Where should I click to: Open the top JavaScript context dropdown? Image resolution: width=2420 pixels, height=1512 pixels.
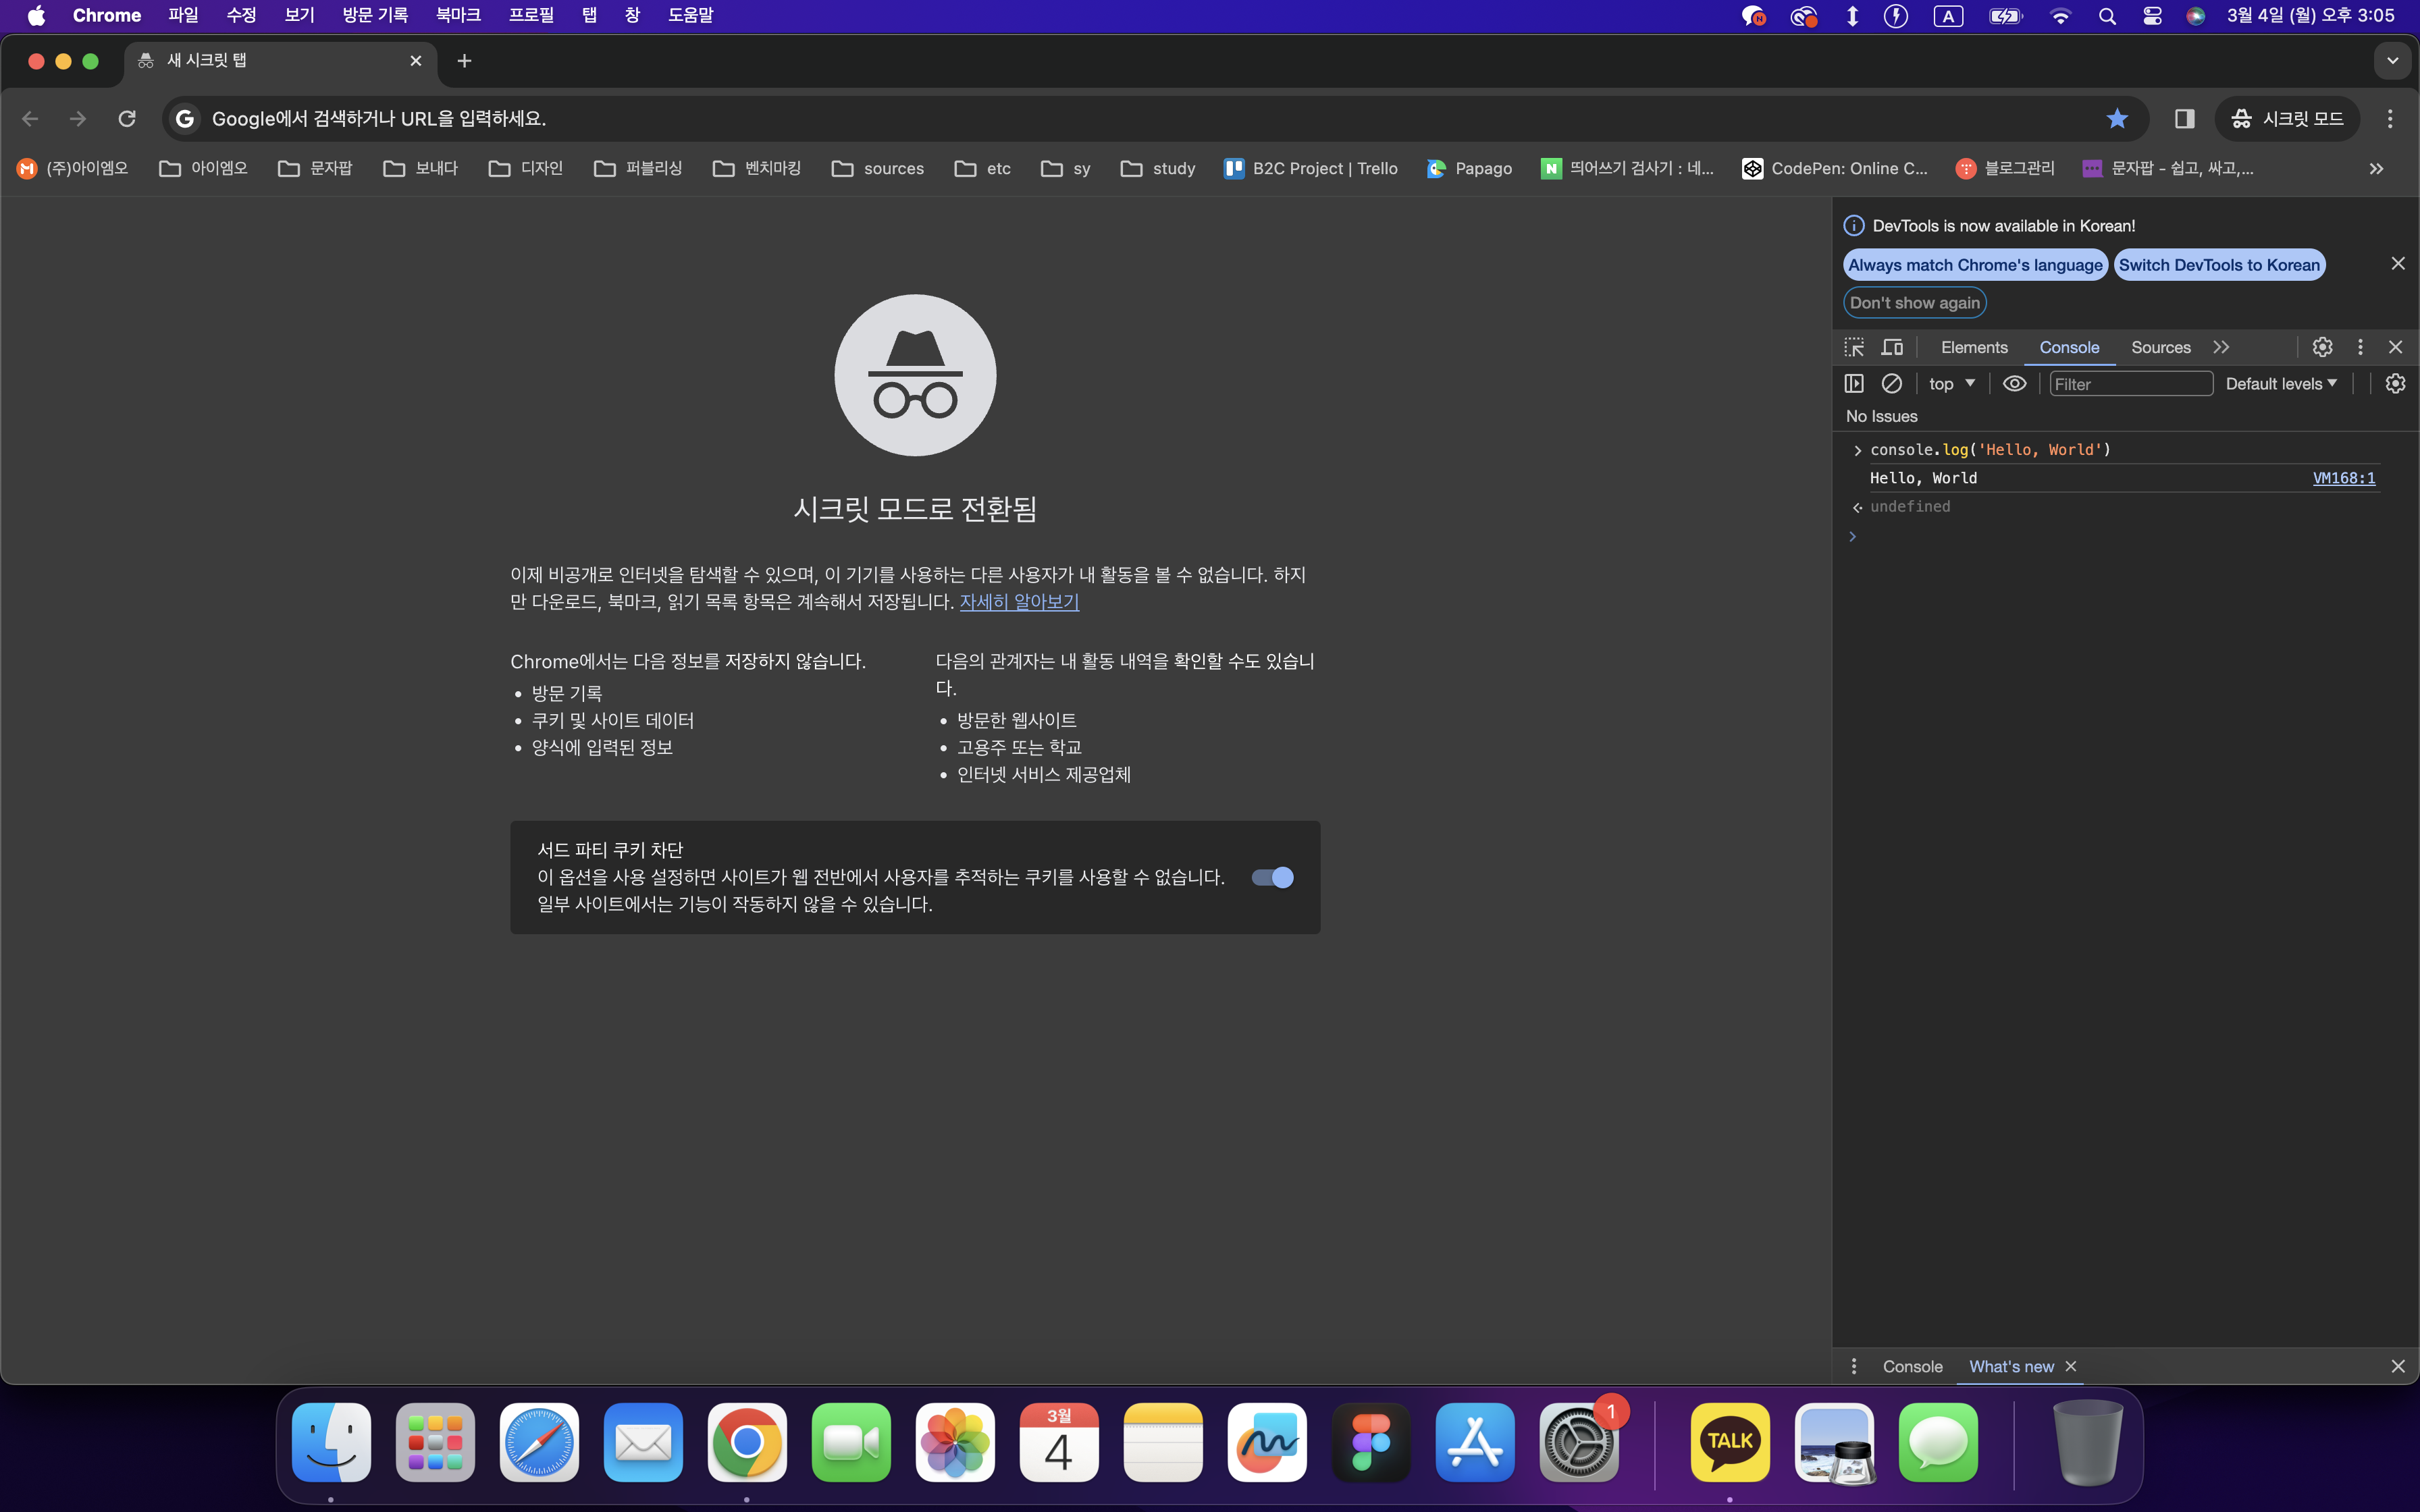pos(1952,384)
